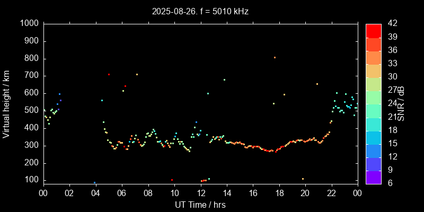Viewport: 424px width, 212px height.
Task: Click the plot title showing 2025-08-26 5010 kHz
Action: click(200, 11)
